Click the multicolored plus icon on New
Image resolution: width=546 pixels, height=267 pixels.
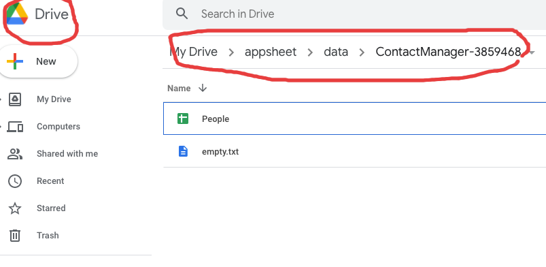[15, 61]
